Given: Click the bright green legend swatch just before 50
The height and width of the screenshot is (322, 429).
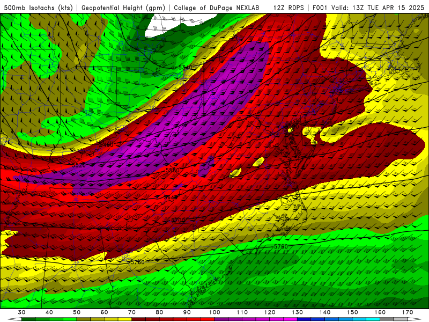Looking at the screenshot, I should 70,319.
